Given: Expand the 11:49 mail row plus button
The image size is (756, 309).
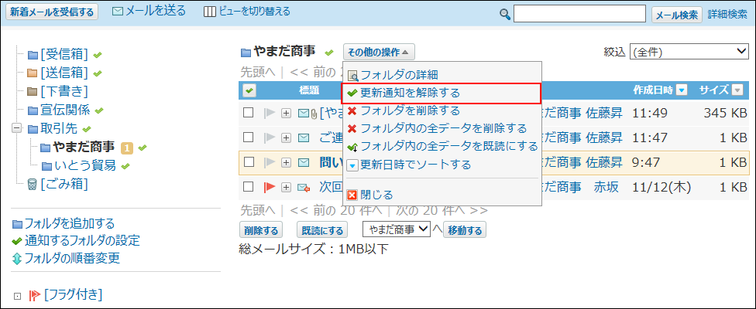Looking at the screenshot, I should (x=287, y=114).
